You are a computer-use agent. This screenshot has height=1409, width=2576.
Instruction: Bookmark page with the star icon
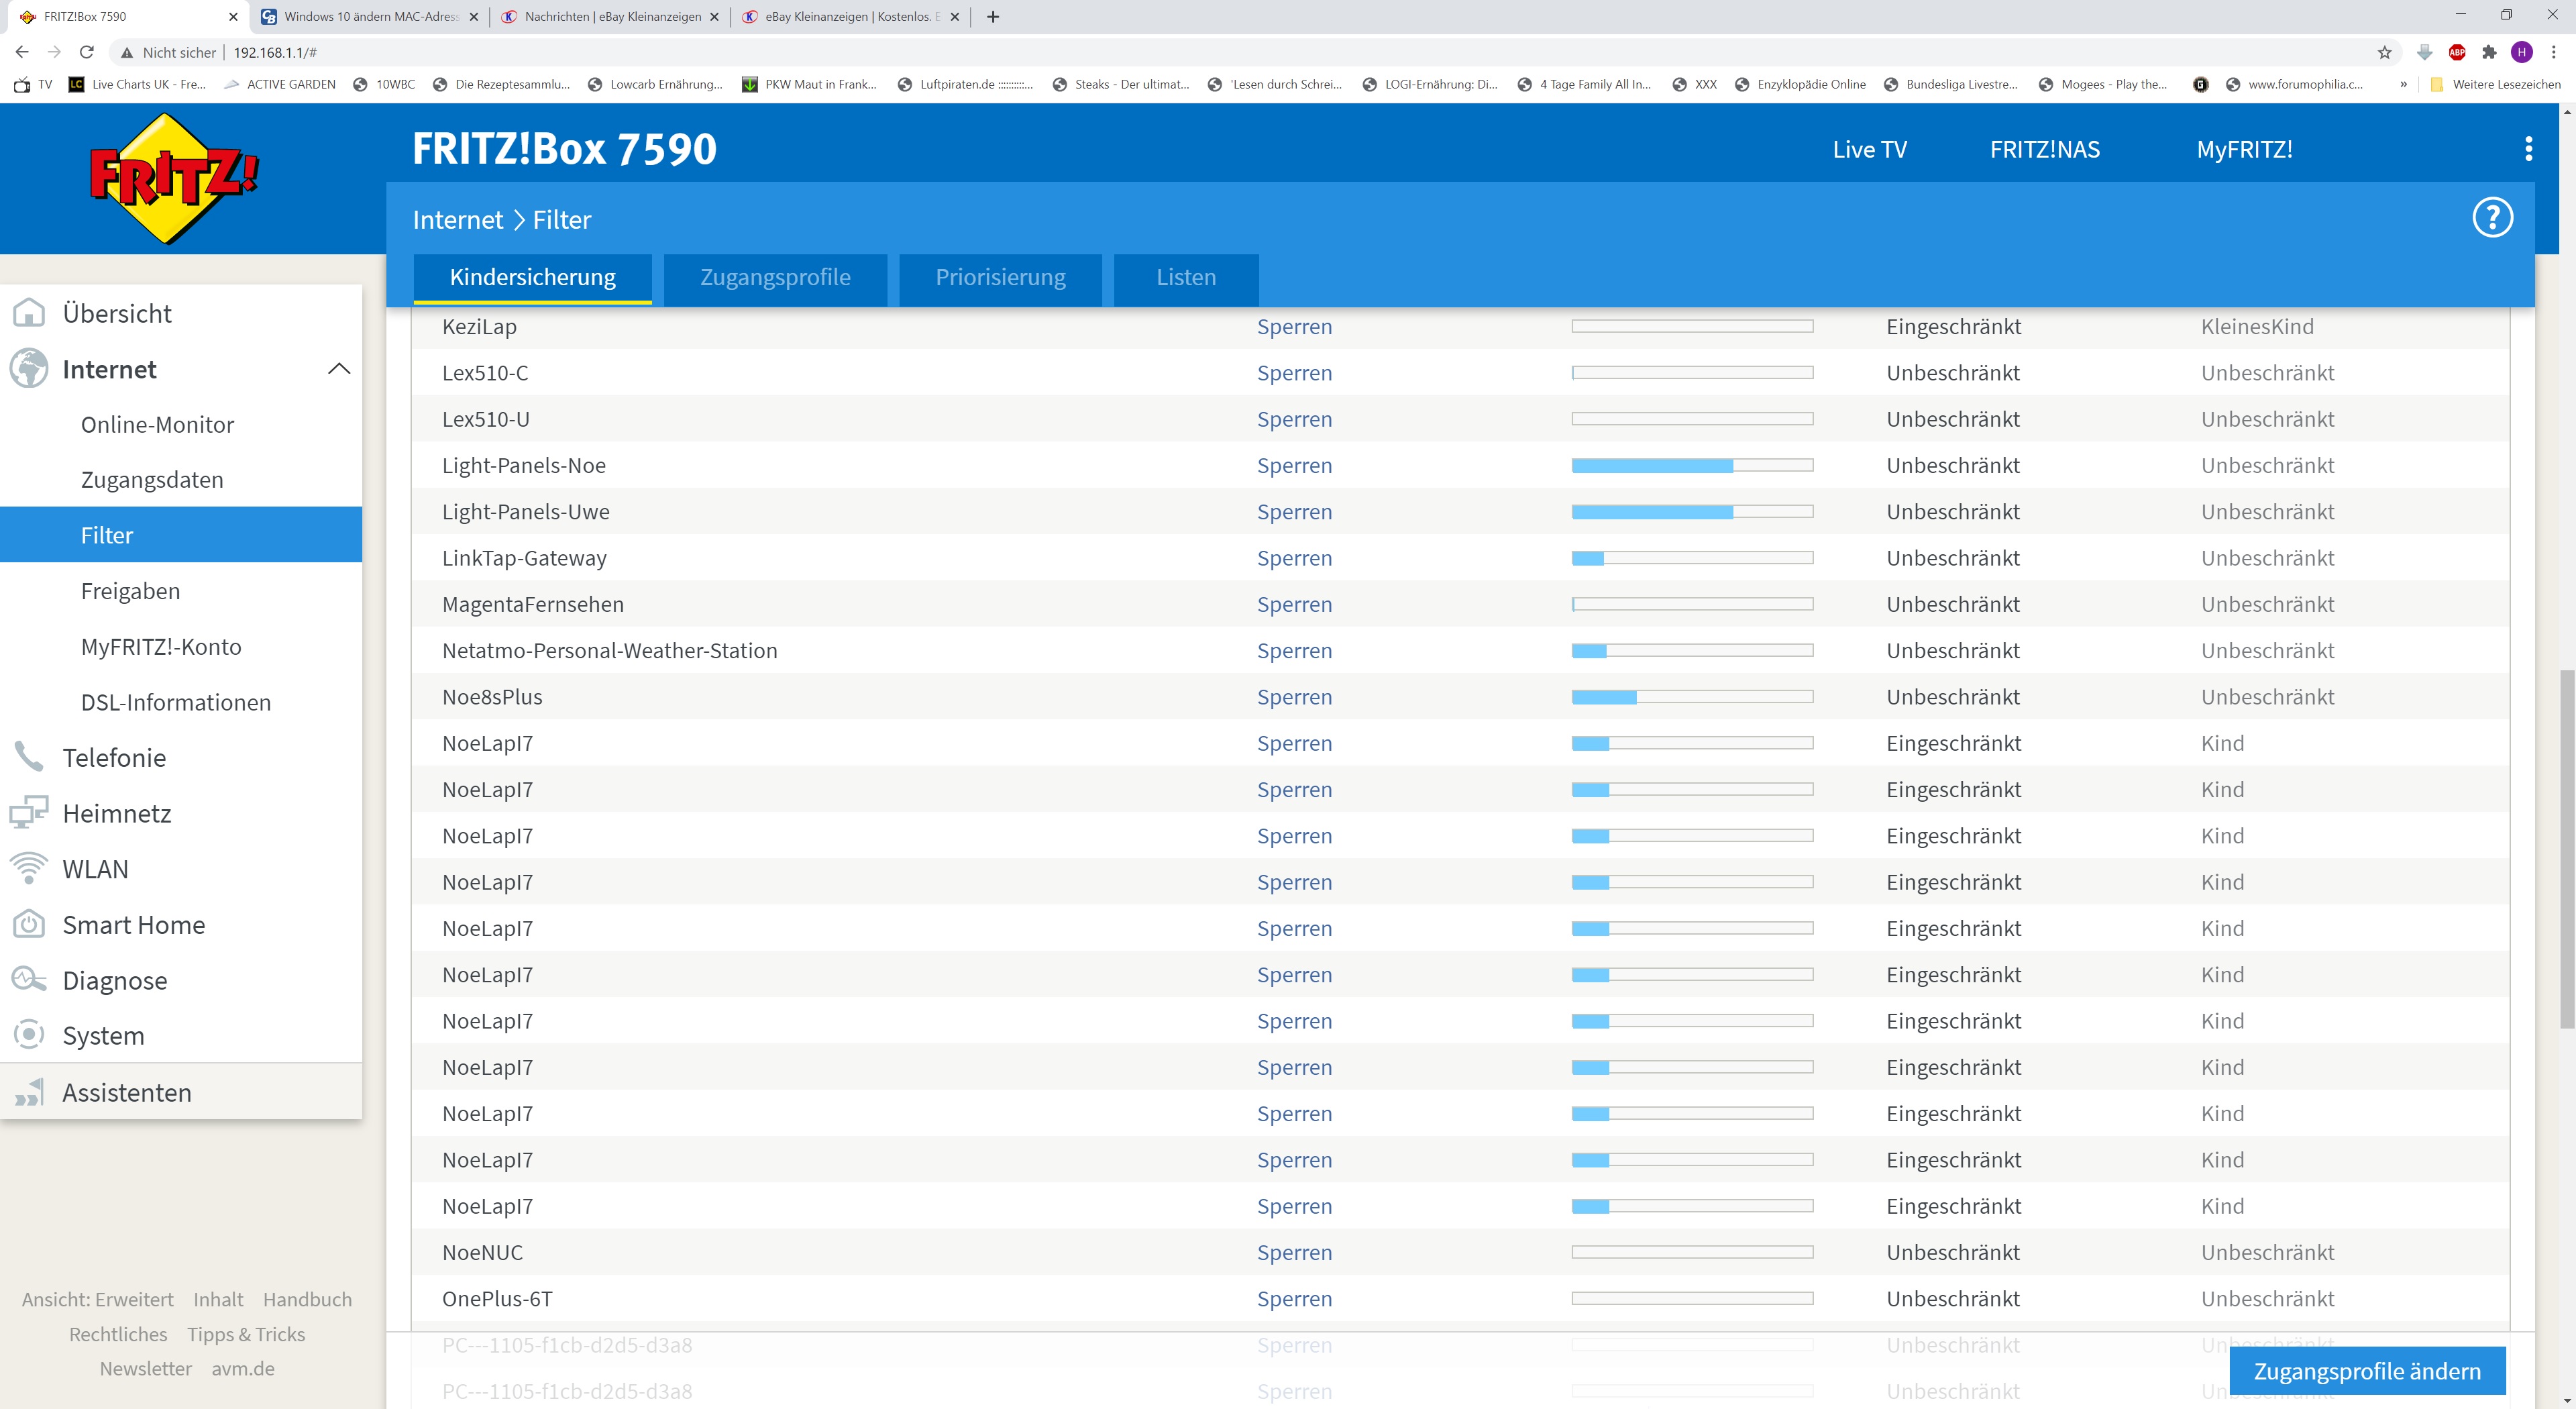(2384, 52)
